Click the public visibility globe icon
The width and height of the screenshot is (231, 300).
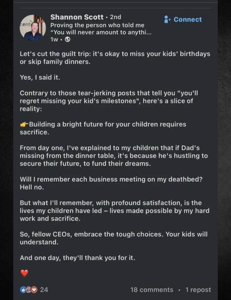click(68, 40)
